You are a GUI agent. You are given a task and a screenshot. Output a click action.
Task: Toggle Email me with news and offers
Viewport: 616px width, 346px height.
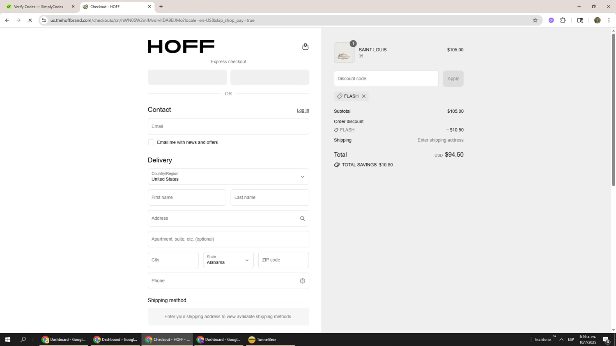[x=151, y=142]
